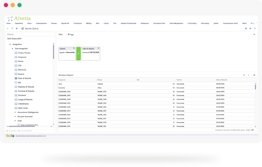The image size is (262, 167).
Task: Click the save floppy disk icon at top right
Action: click(250, 29)
